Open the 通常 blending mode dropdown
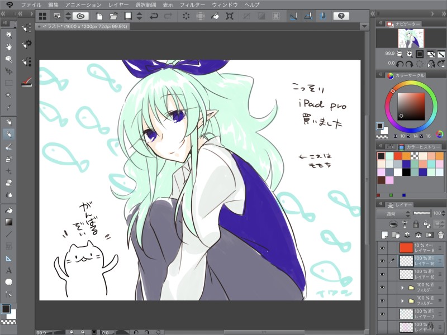The width and height of the screenshot is (447, 335). point(394,214)
